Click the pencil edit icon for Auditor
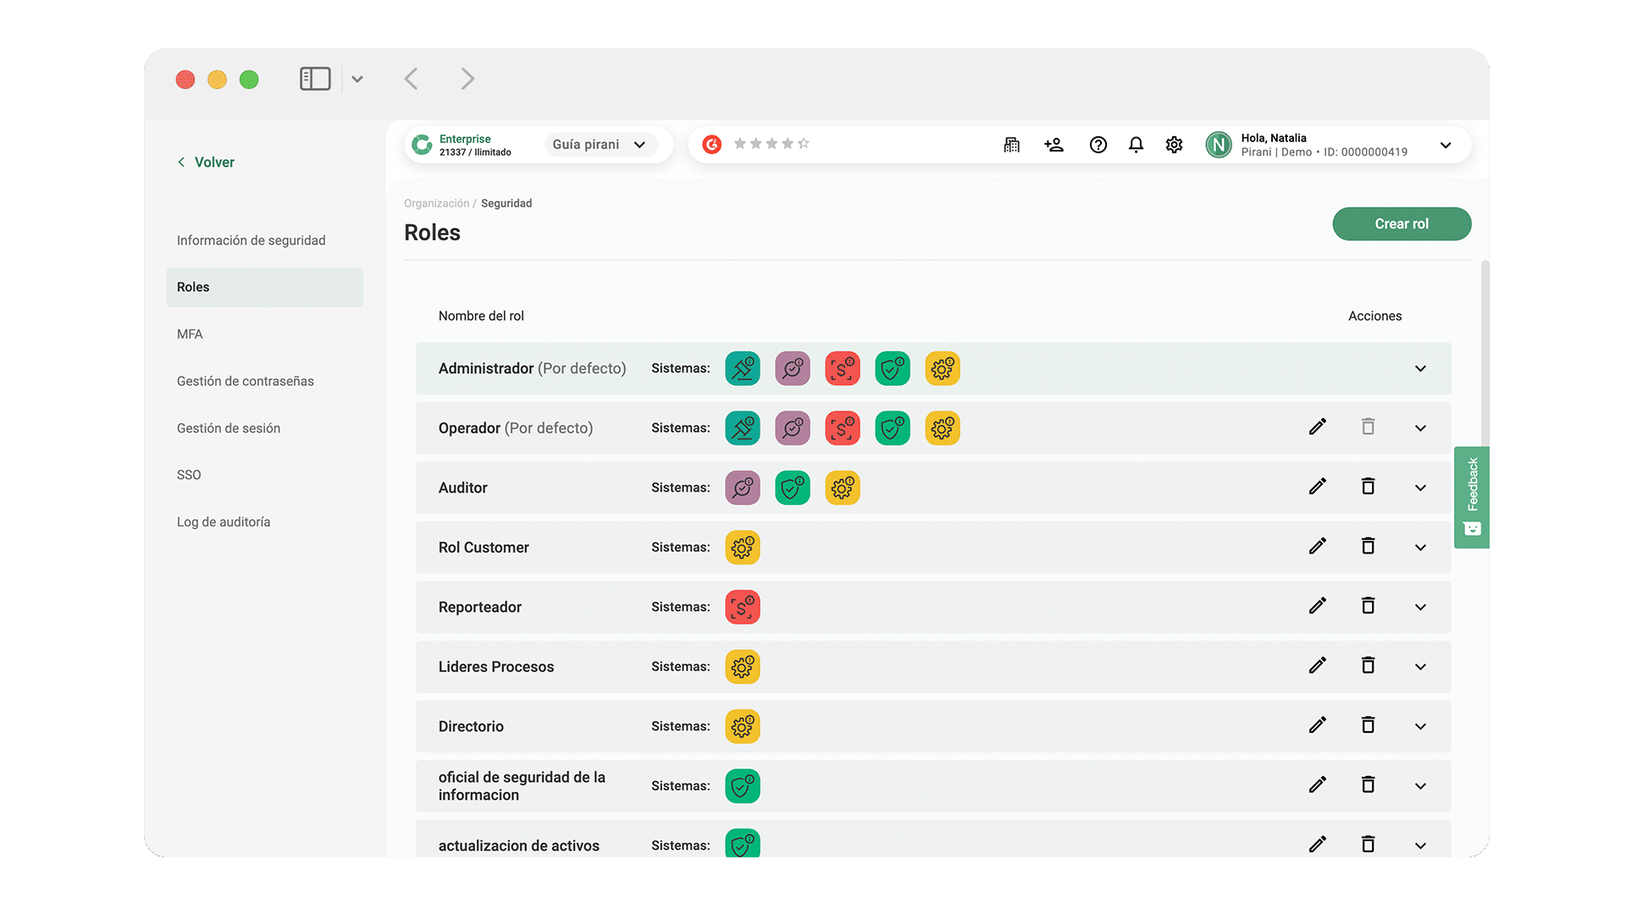This screenshot has height=914, width=1626. [x=1317, y=487]
